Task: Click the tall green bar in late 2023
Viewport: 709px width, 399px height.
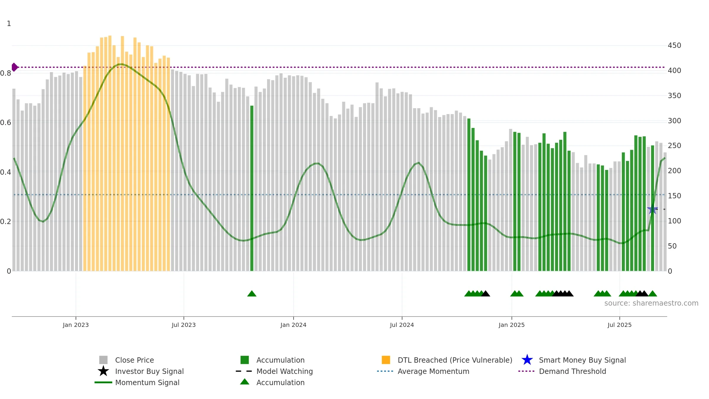Action: (x=252, y=188)
